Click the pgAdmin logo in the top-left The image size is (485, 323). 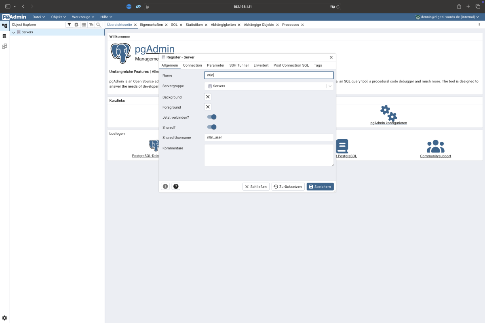[x=14, y=17]
